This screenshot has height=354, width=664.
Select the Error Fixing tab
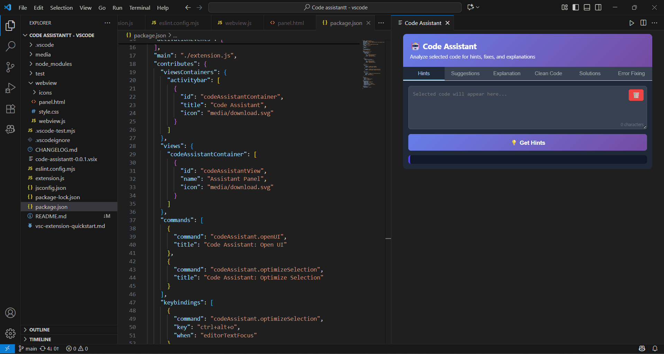tap(631, 73)
